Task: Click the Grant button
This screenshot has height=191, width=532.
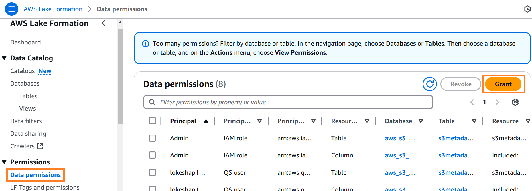Action: coord(503,84)
